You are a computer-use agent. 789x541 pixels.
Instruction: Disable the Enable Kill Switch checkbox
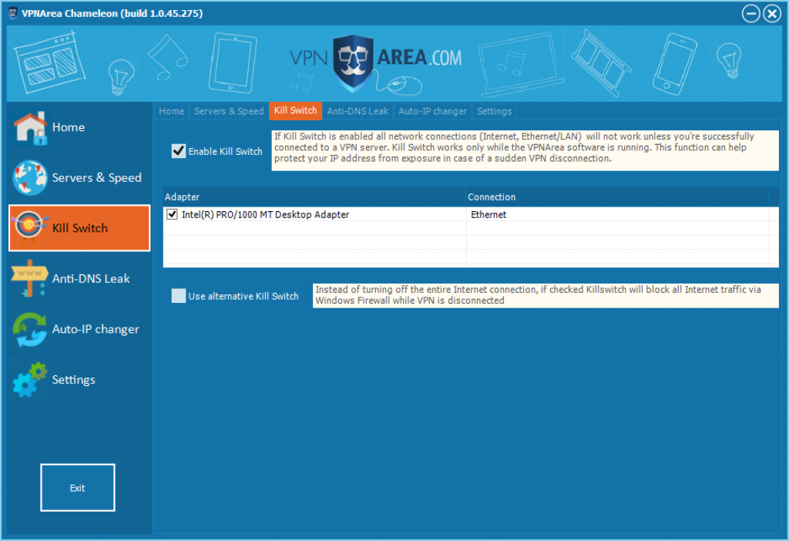point(179,151)
